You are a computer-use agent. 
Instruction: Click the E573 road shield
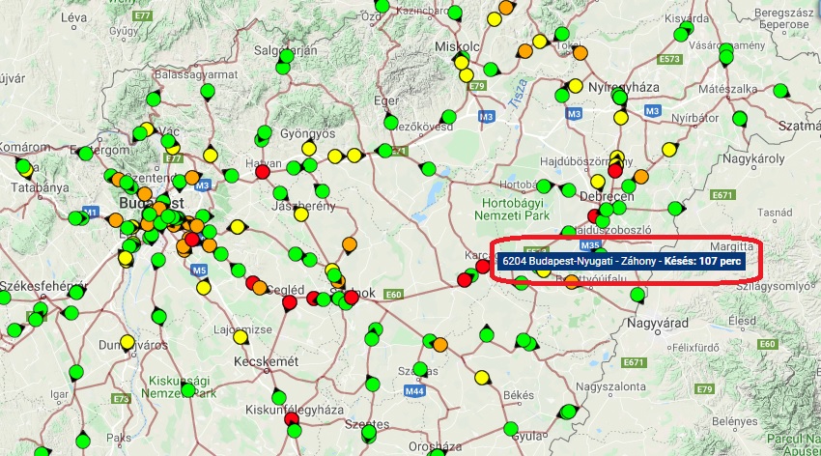point(670,59)
